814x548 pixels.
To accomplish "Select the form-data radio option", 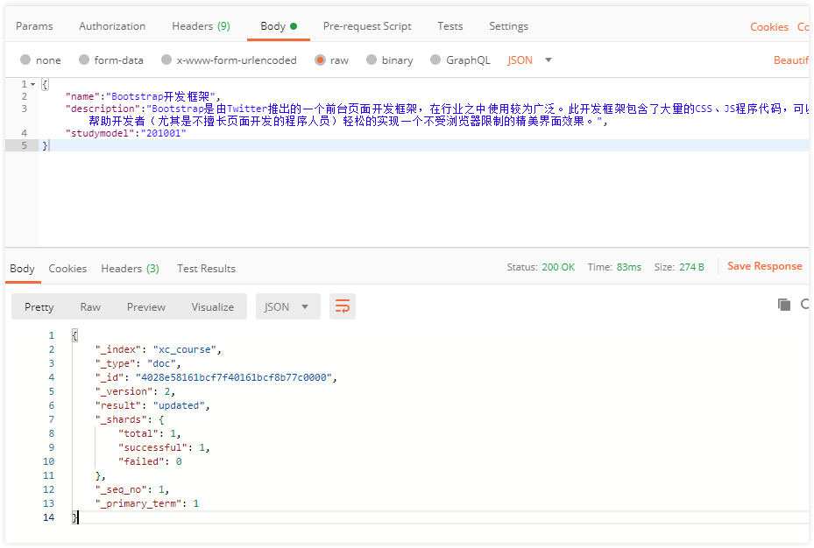I will click(x=83, y=60).
